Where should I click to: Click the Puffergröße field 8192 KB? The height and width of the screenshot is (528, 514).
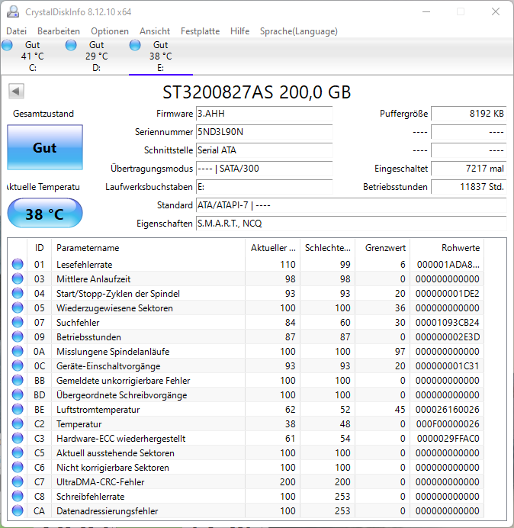(469, 114)
